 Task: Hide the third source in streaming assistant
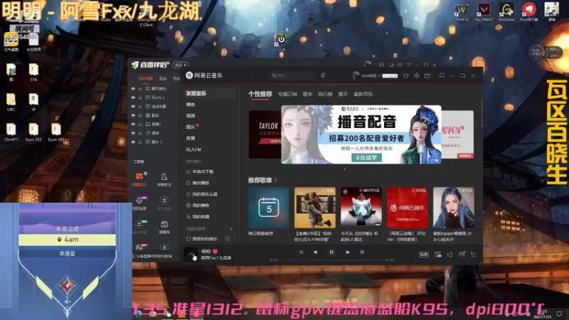click(133, 106)
